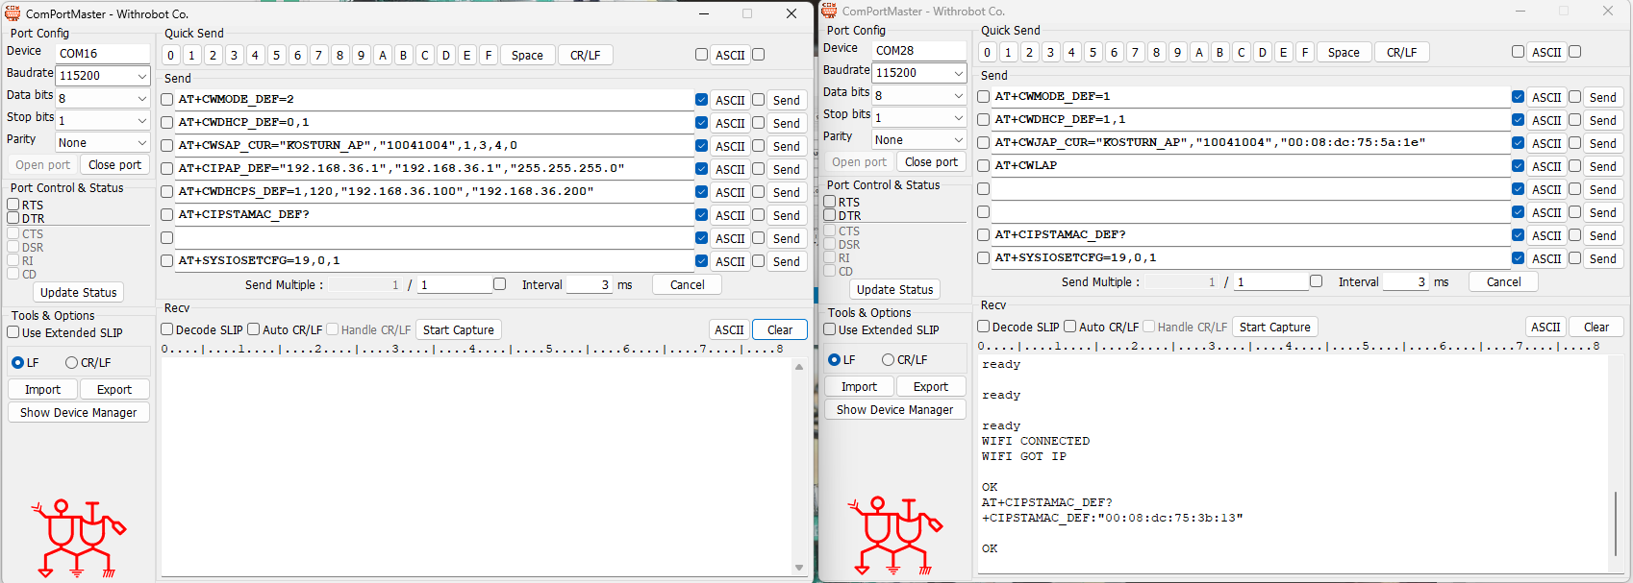This screenshot has height=583, width=1633.
Task: Send the AT+CWJAP_CUR command in COM28 window
Action: [x=1603, y=143]
